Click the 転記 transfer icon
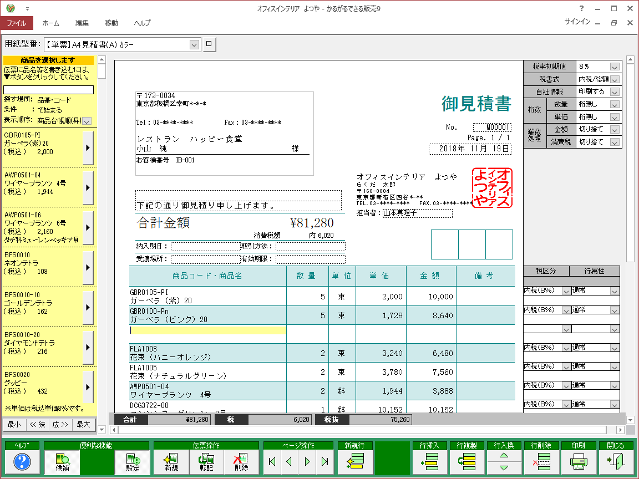639x479 pixels. pos(206,462)
